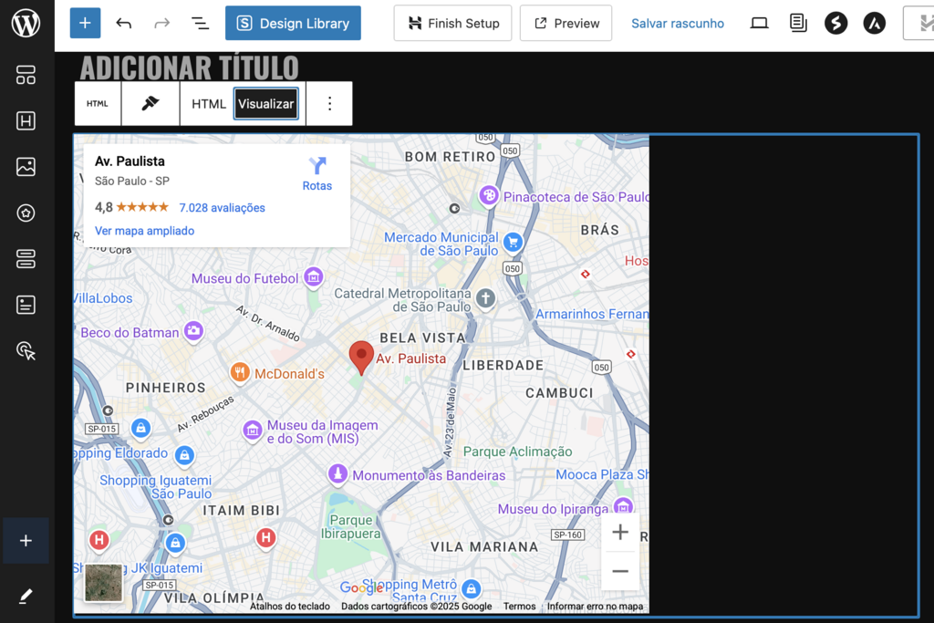This screenshot has width=934, height=623.
Task: Undo the last action
Action: (x=124, y=22)
